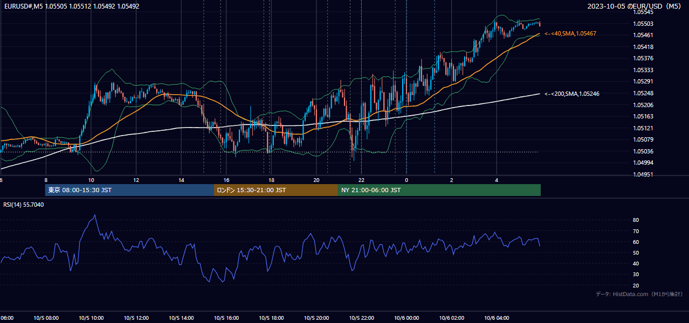Click the '<-<200,SMA,1.05246' white label

click(x=572, y=94)
